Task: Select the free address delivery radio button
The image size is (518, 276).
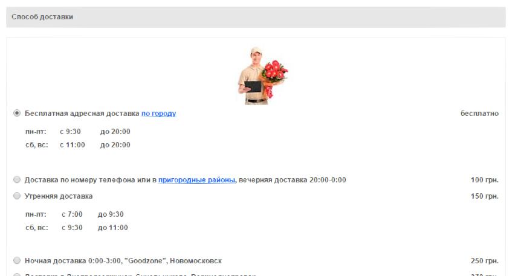Action: click(x=17, y=114)
